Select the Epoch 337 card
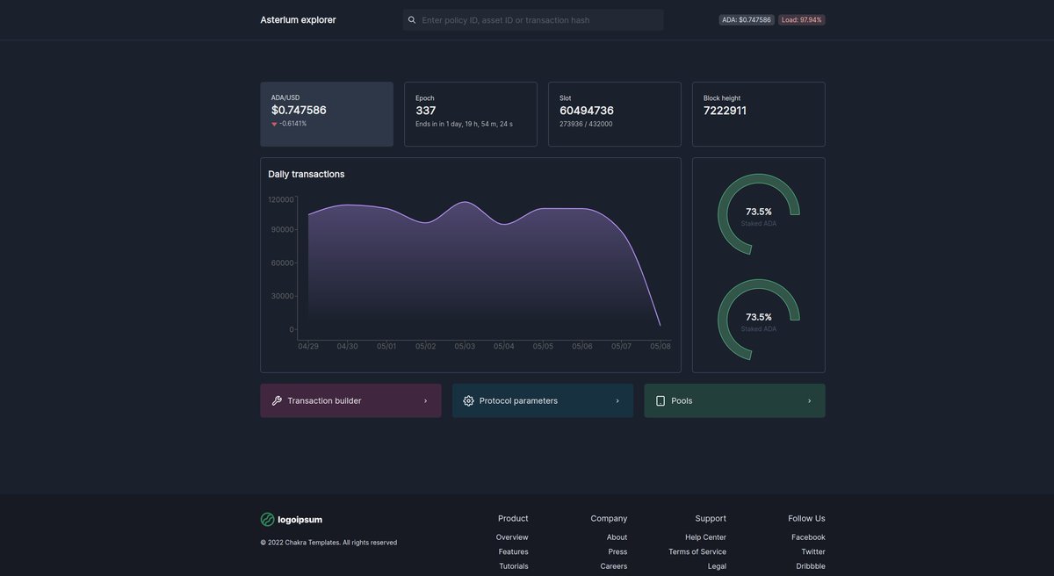1054x576 pixels. pos(471,114)
